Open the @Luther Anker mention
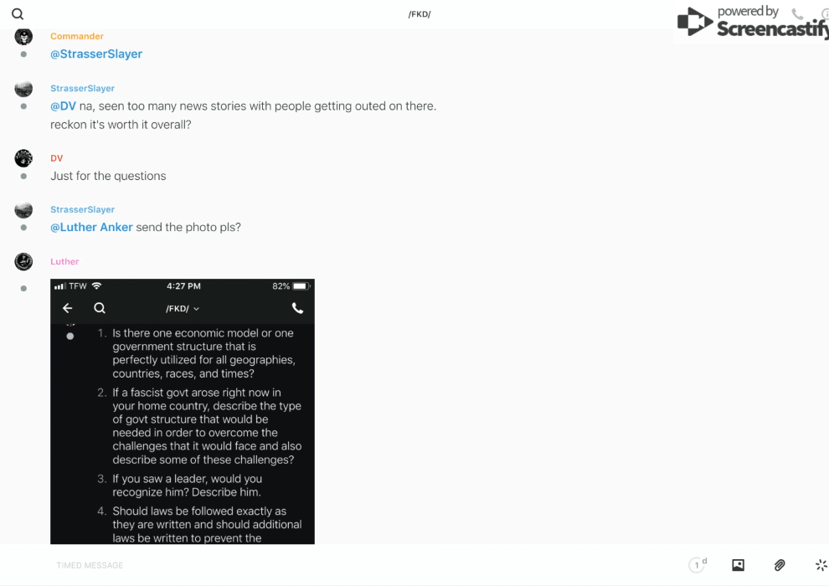 point(91,227)
